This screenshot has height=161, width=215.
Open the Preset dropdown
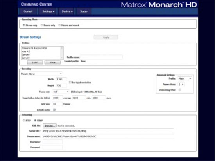pyautogui.click(x=45, y=74)
